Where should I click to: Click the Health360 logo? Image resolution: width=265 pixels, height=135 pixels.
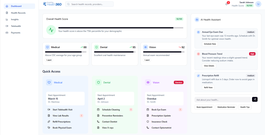(x=52, y=4)
